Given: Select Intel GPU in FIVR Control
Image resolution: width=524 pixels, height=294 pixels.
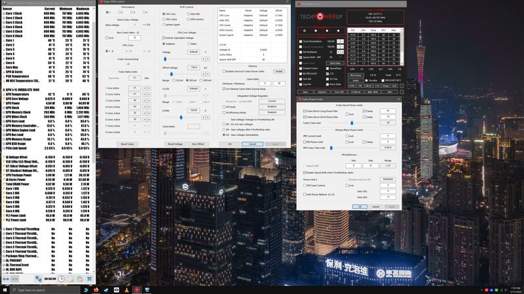Looking at the screenshot, I should (188, 14).
